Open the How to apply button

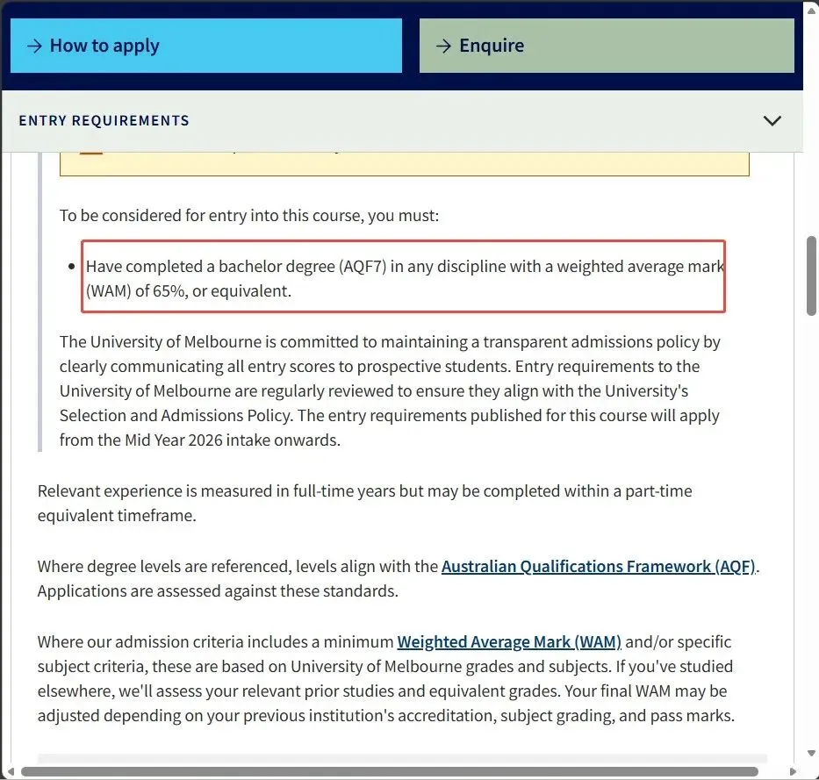205,46
